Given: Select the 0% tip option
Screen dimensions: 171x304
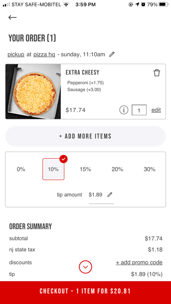Looking at the screenshot, I should [x=21, y=169].
